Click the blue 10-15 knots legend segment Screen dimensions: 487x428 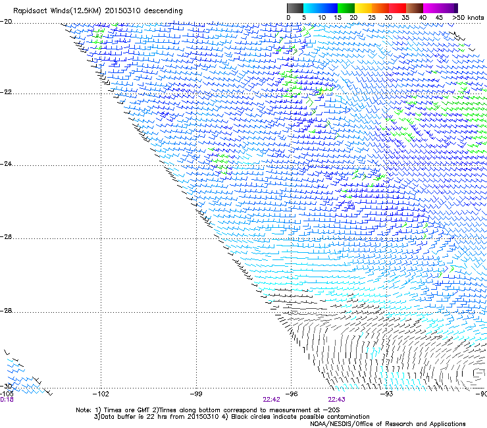[x=329, y=8]
